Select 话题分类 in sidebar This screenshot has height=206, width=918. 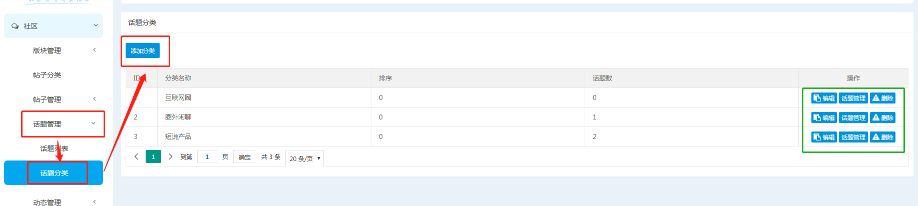point(54,173)
